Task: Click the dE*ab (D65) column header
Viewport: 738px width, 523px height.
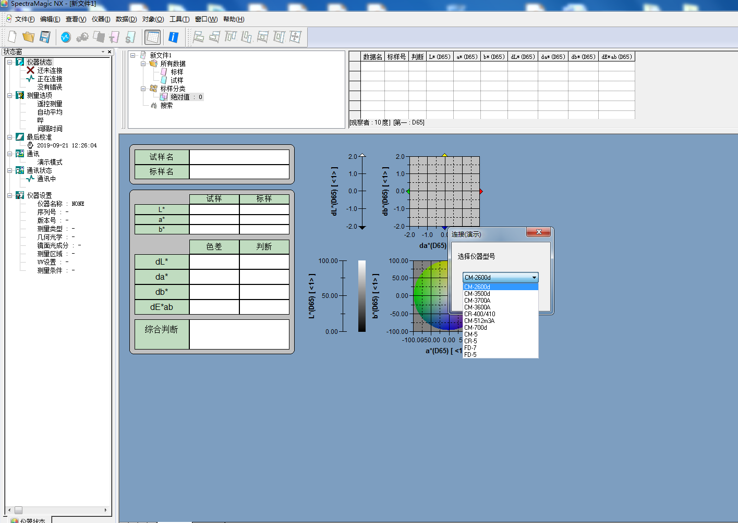Action: [616, 57]
